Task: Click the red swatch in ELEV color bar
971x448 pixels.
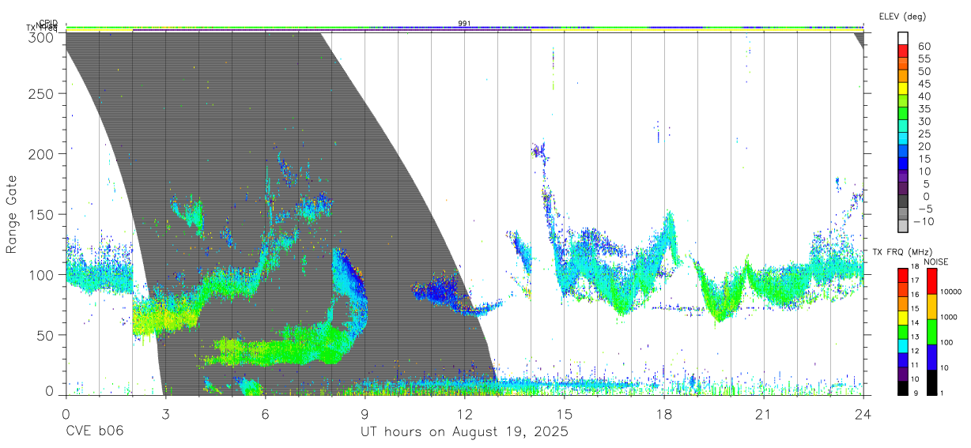Action: [903, 51]
